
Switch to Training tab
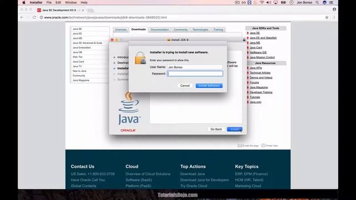[x=218, y=29]
